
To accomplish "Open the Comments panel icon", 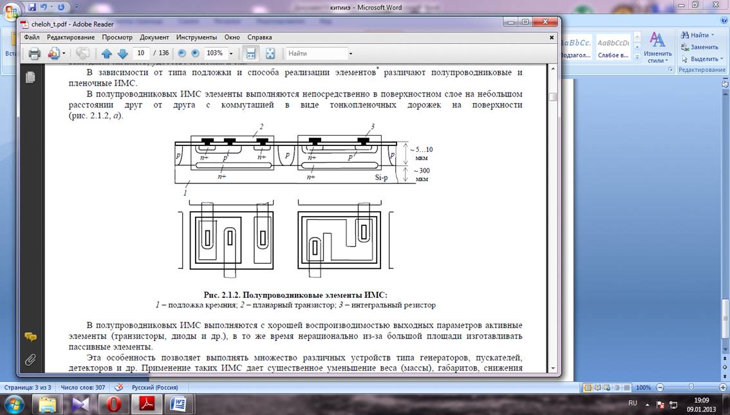I will 30,337.
